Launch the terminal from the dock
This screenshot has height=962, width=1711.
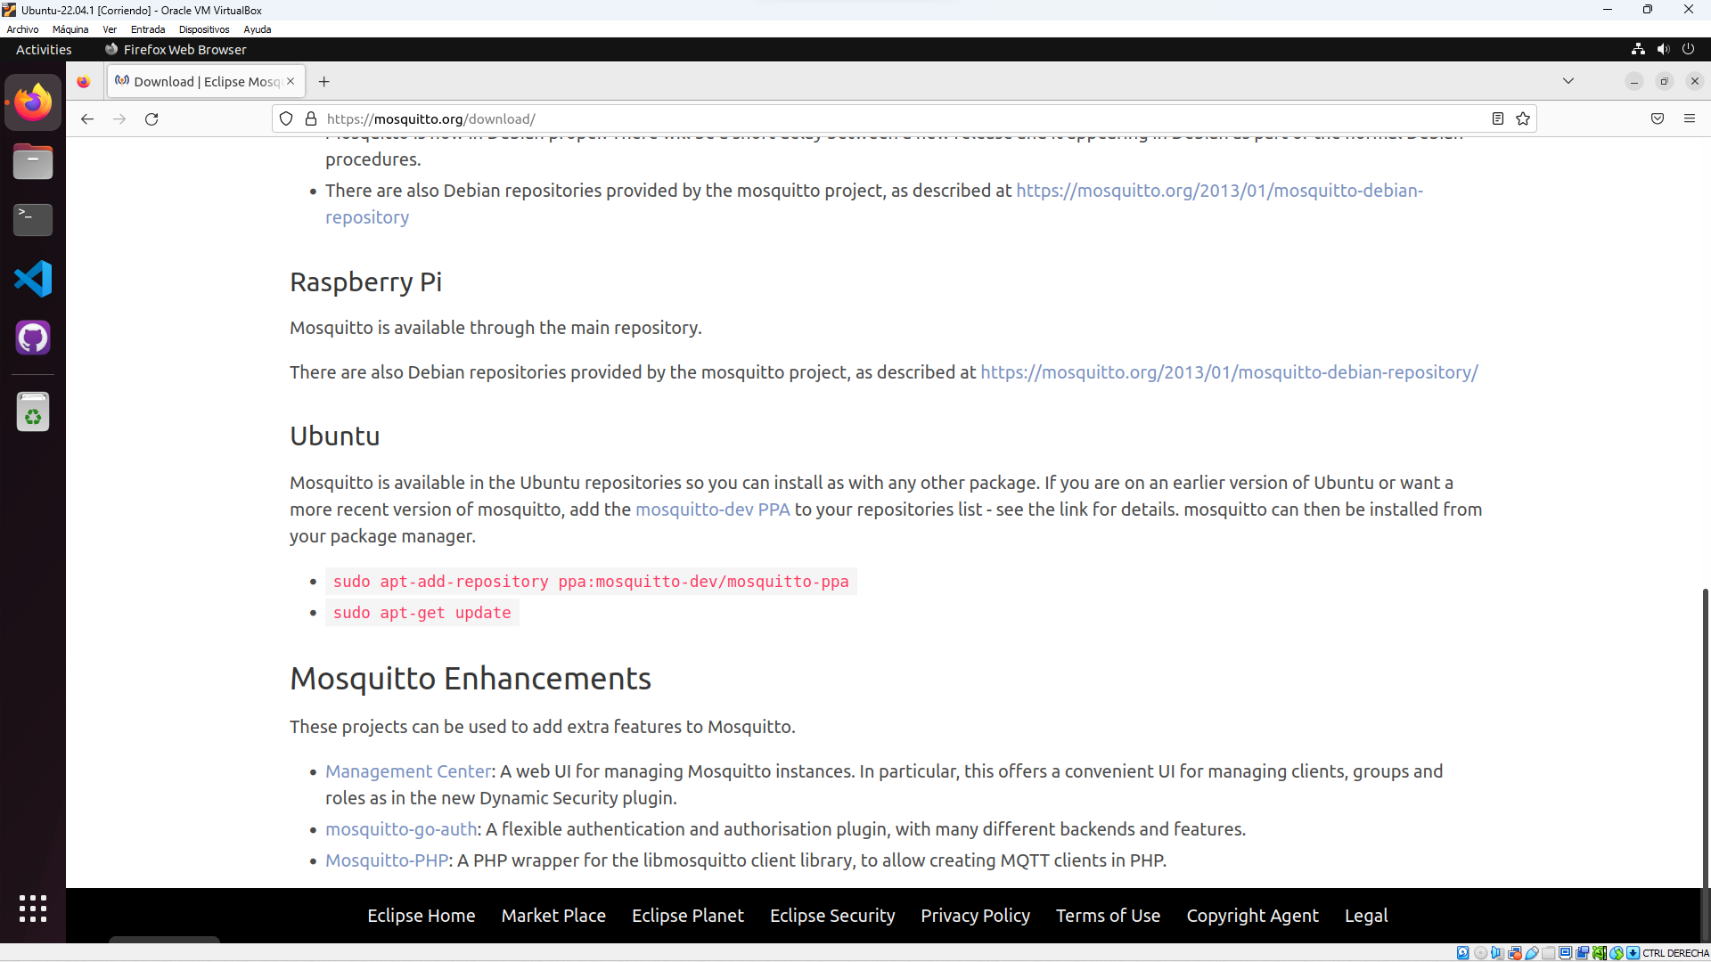point(32,220)
